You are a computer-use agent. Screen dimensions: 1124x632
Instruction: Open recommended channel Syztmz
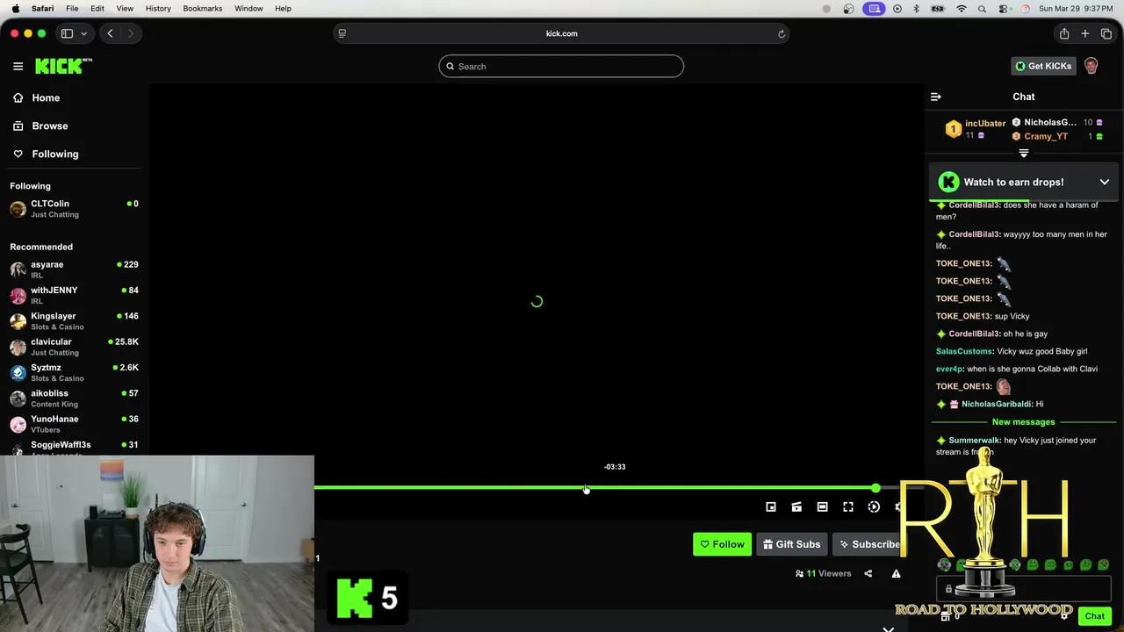(74, 372)
